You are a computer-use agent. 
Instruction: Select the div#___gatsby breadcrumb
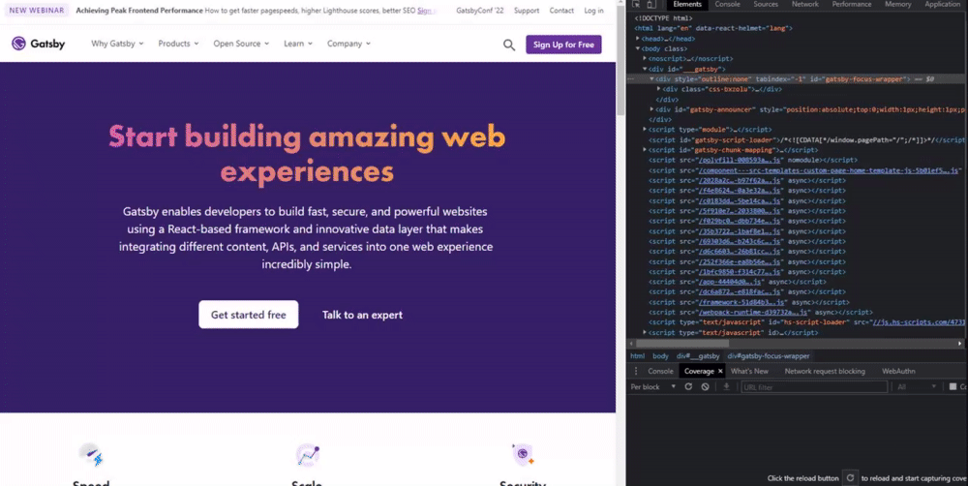pyautogui.click(x=698, y=355)
